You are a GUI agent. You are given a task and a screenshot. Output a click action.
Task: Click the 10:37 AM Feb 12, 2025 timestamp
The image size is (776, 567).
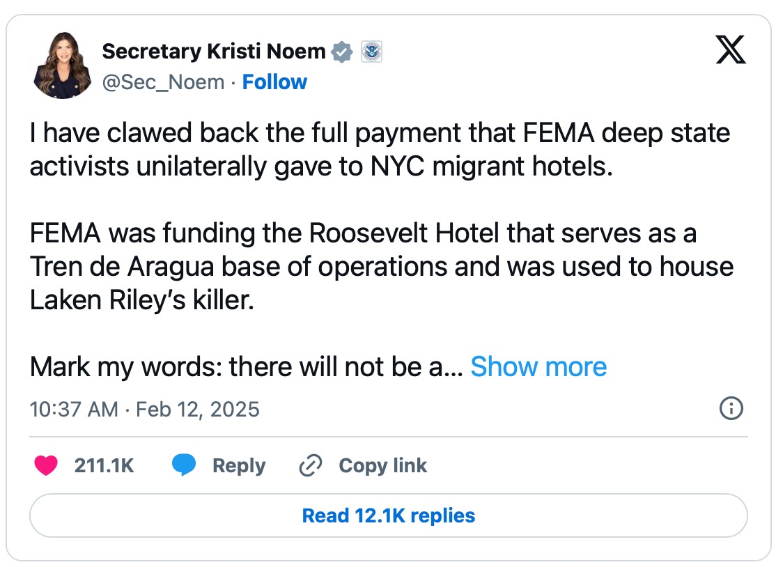click(x=144, y=409)
